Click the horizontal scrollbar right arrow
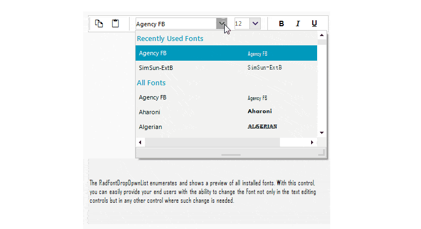421x229 pixels. click(312, 142)
